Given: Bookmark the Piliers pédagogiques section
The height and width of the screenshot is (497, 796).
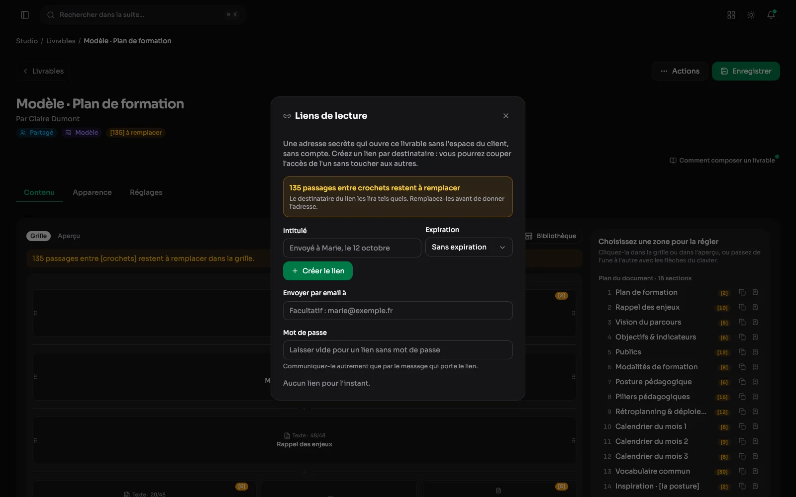Looking at the screenshot, I should (755, 397).
